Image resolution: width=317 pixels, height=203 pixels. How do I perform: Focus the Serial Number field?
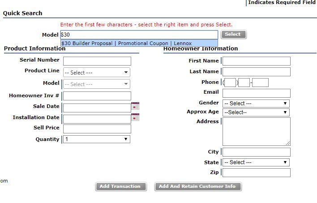97,61
